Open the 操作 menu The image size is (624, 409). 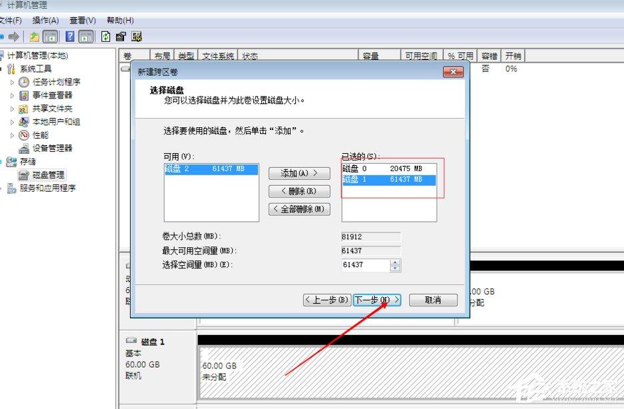point(44,19)
